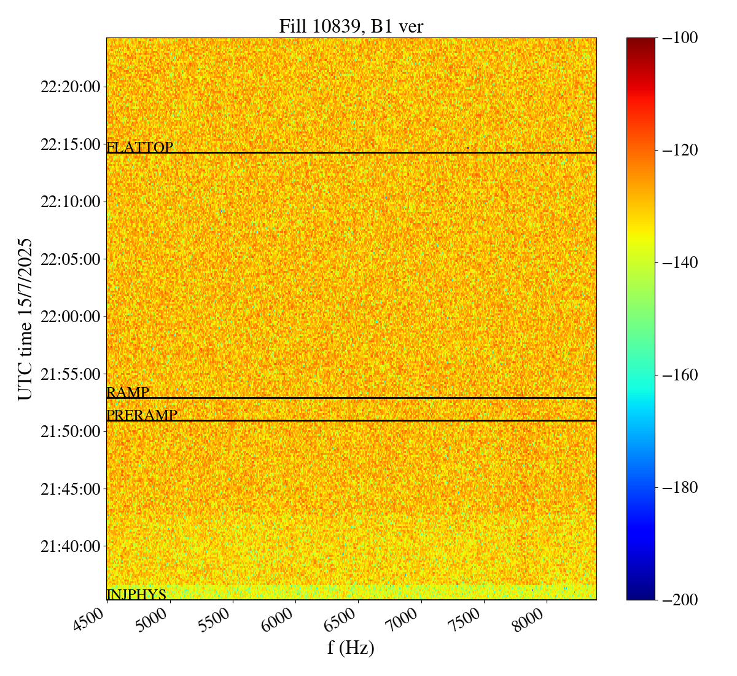Select the 21:40:00 time tick label
This screenshot has width=737, height=676.
[x=70, y=546]
